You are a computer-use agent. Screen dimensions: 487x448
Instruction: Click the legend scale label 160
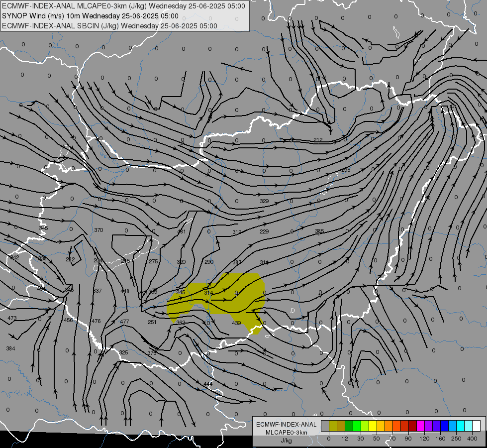[440, 439]
